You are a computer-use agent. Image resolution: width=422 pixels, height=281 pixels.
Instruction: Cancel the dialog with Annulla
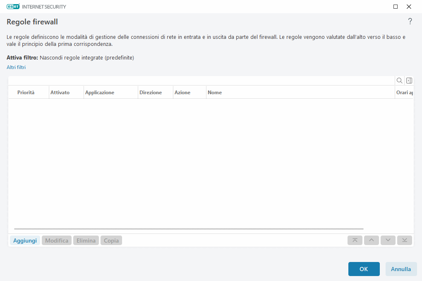(401, 269)
